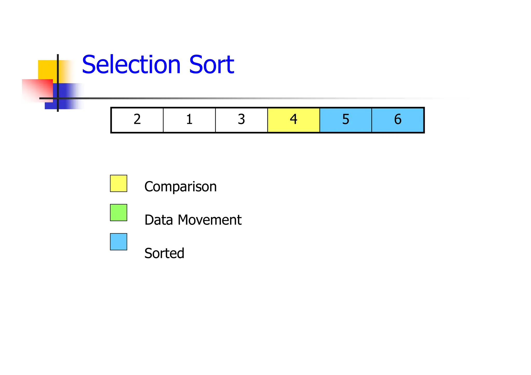The width and height of the screenshot is (531, 375).
Task: Click the yellow Comparison legend swatch
Action: (118, 183)
